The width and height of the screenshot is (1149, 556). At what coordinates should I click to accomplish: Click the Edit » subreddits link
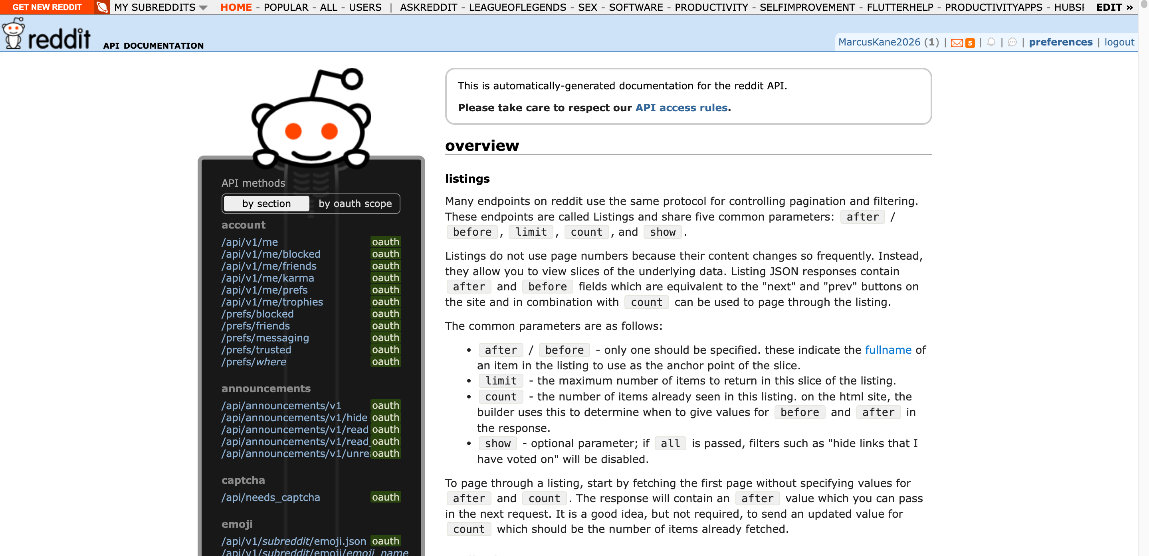coord(1114,7)
